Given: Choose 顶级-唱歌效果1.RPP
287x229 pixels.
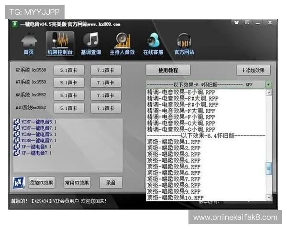Looking at the screenshot, I should [206, 142].
